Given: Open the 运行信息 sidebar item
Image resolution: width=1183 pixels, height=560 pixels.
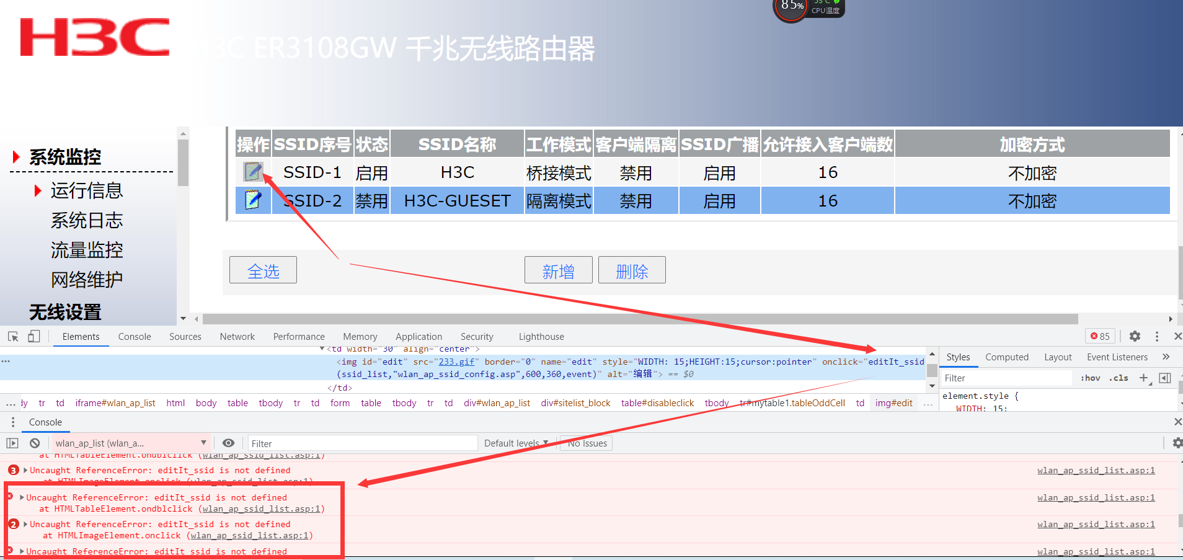Looking at the screenshot, I should pos(87,190).
